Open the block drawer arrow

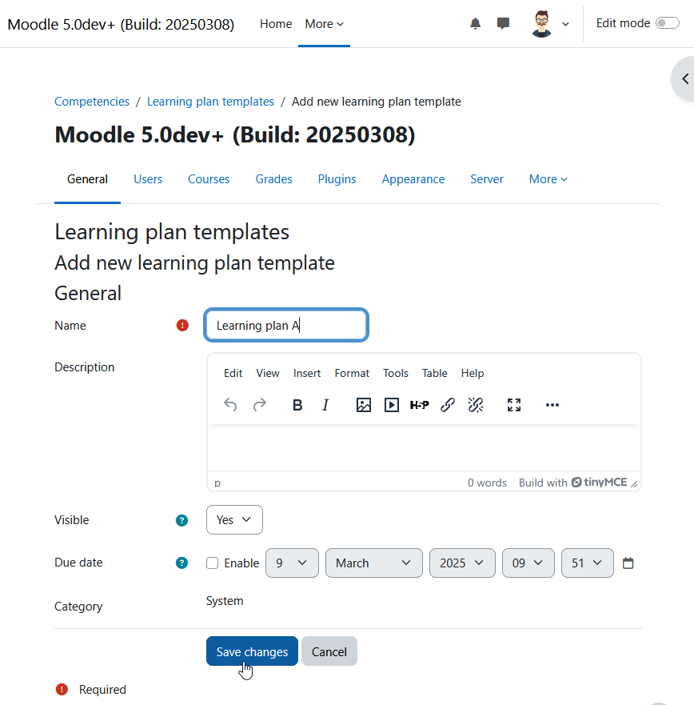click(x=684, y=79)
